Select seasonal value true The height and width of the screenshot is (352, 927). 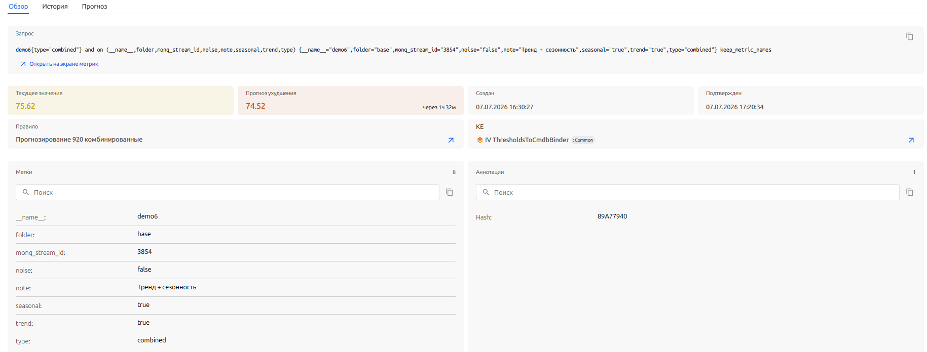143,305
